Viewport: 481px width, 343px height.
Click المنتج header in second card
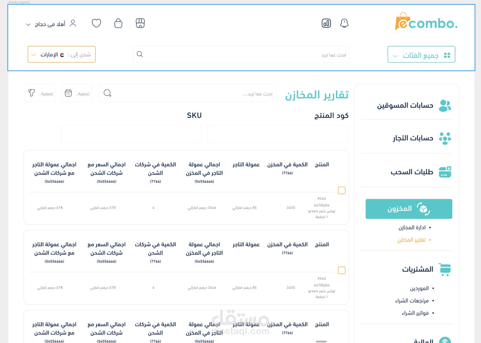pyautogui.click(x=322, y=244)
